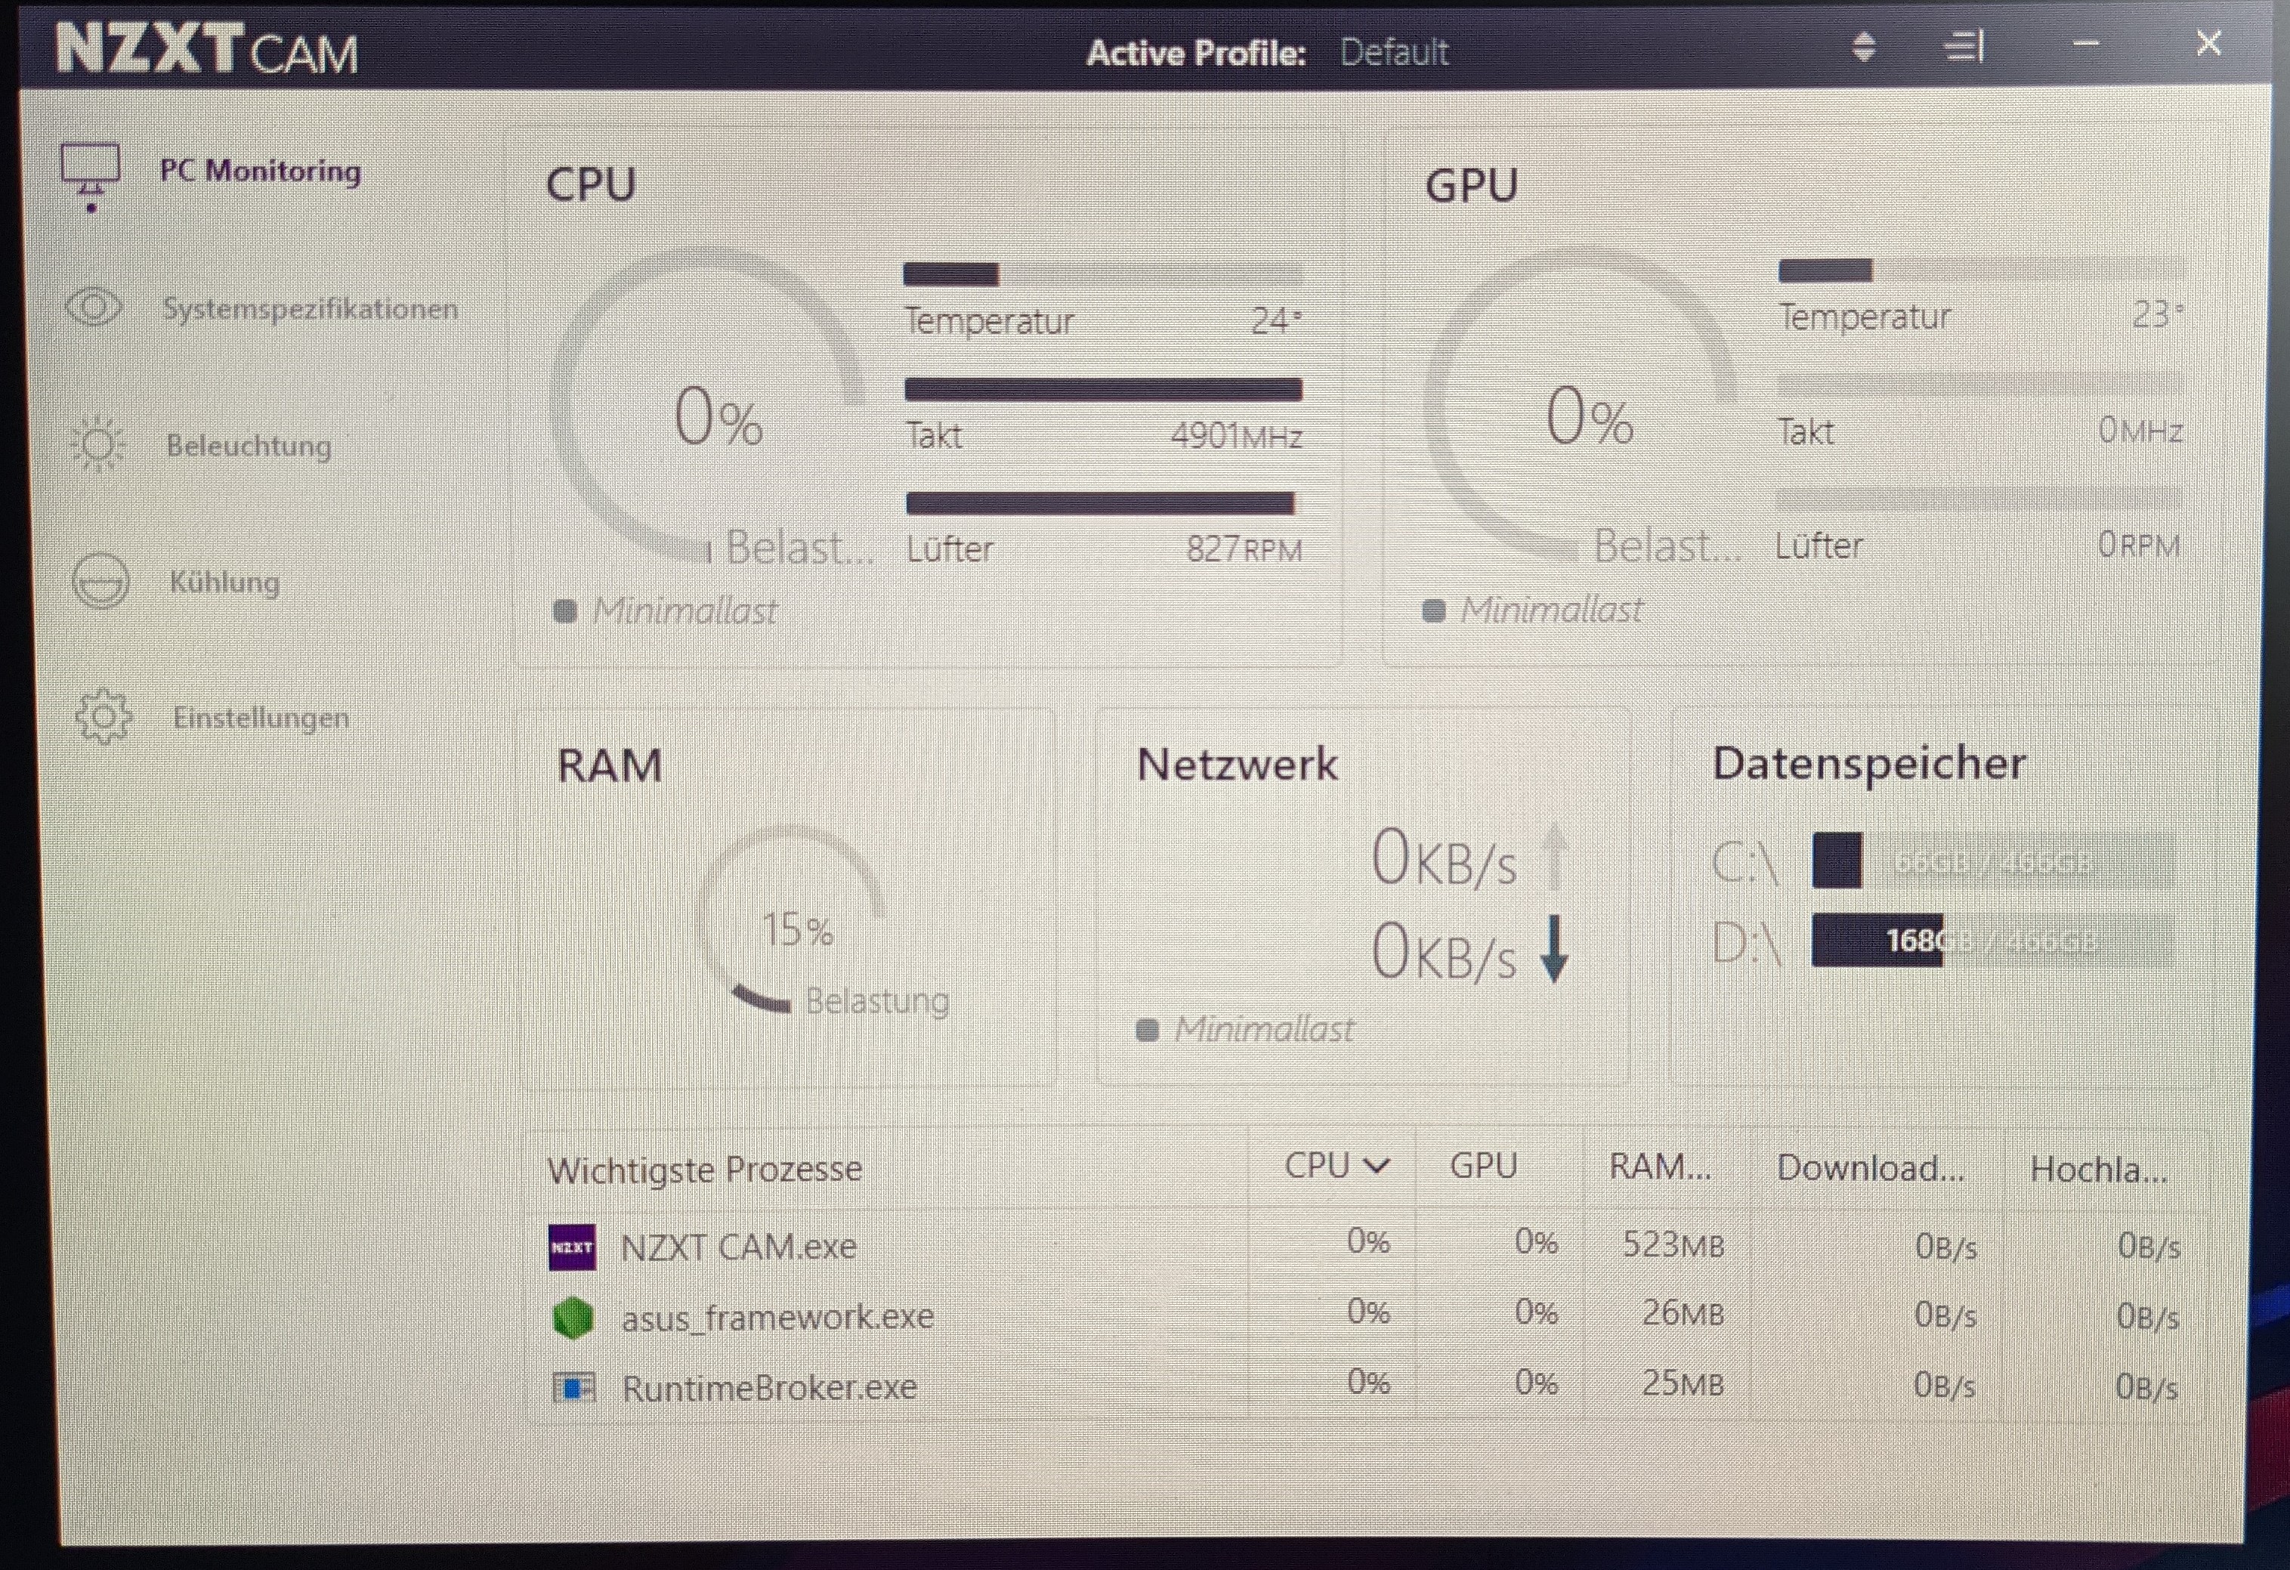Sort processes by the CPU column header
This screenshot has width=2290, height=1570.
[1337, 1166]
